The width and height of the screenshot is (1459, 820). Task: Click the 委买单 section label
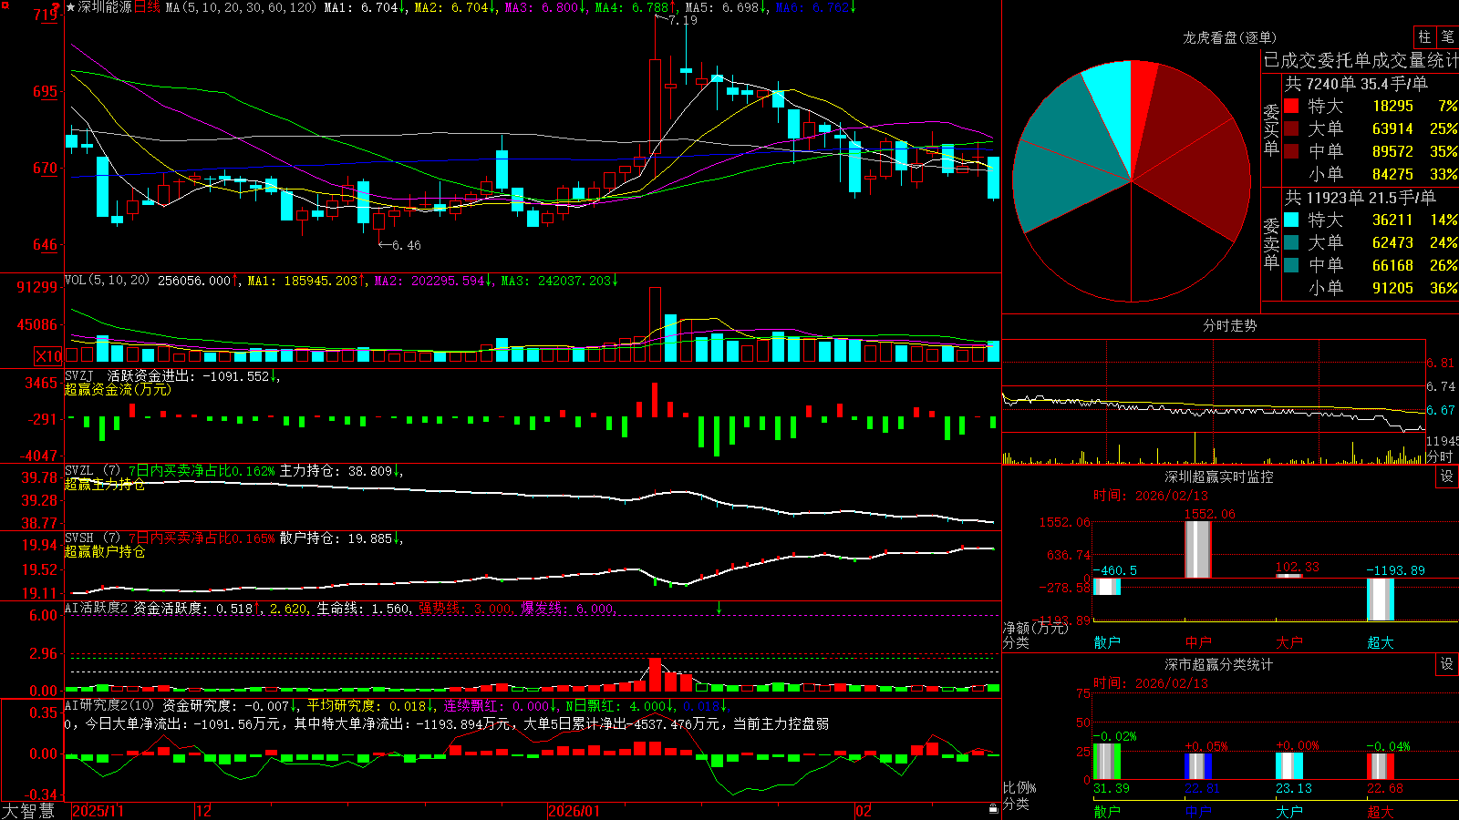tap(1271, 130)
